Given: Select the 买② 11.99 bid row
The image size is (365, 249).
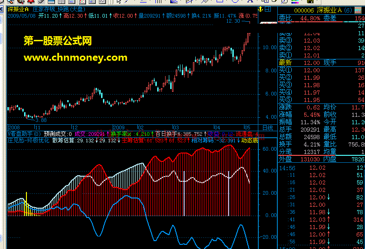Looking at the screenshot, I should 321,78.
